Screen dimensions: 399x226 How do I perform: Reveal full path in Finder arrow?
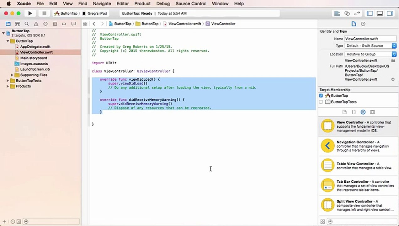pos(393,79)
